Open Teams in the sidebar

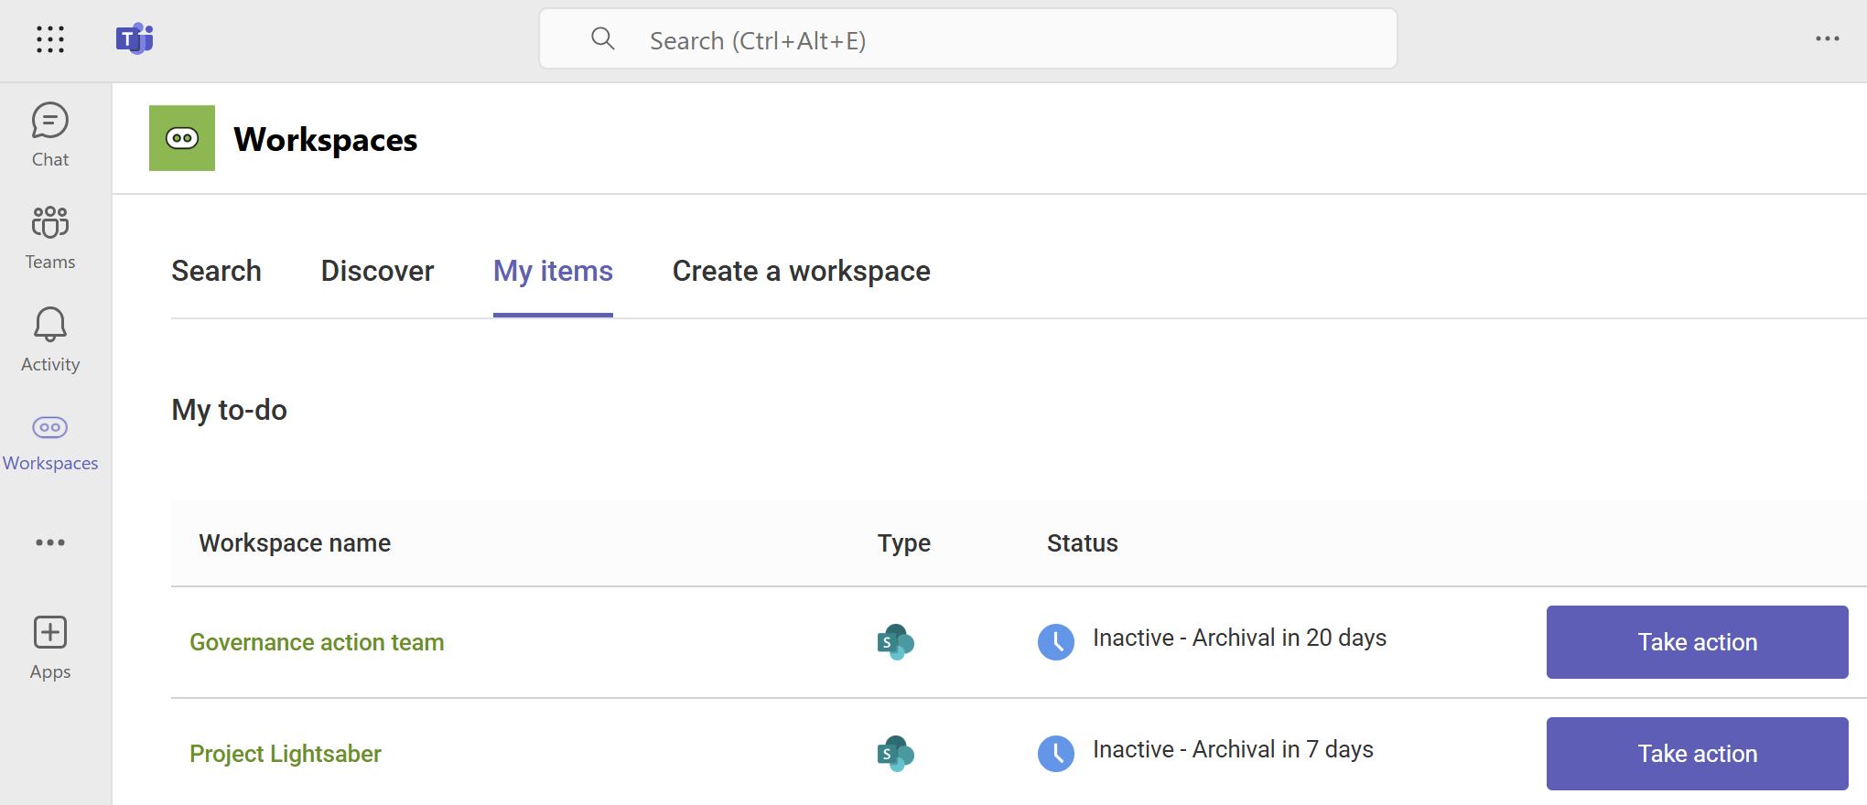[50, 238]
